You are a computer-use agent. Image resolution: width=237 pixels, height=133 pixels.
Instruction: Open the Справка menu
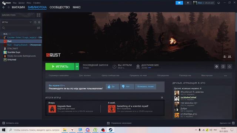[x=37, y=3]
